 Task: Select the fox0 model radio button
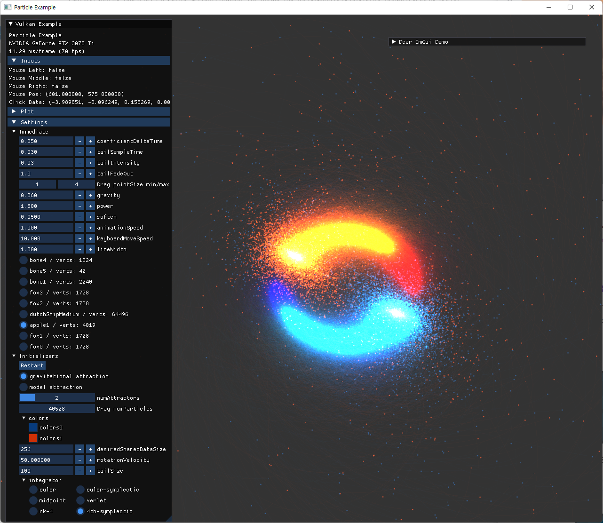tap(24, 347)
